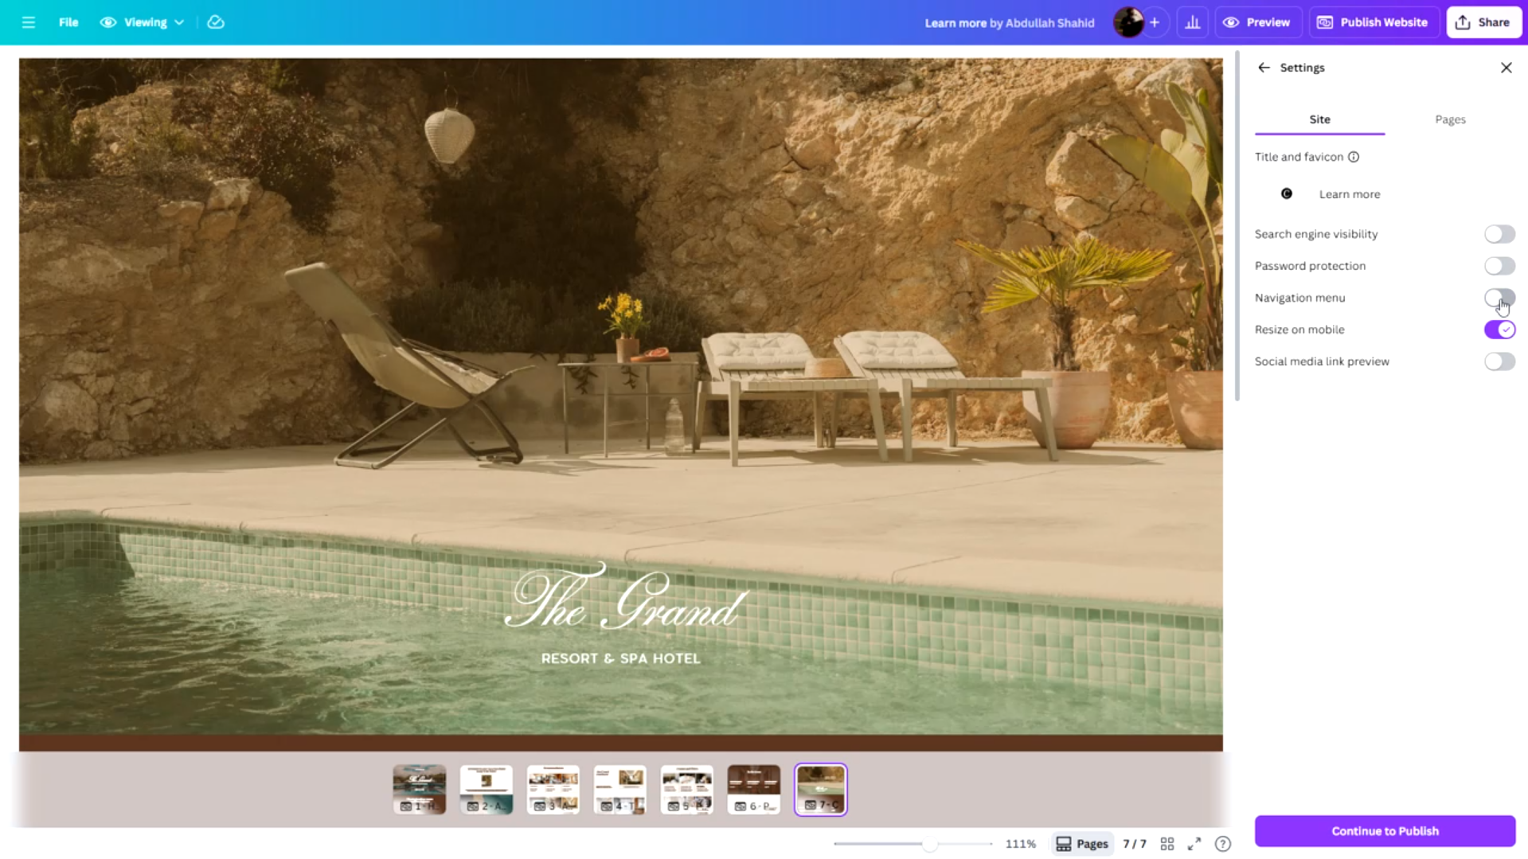Image resolution: width=1528 pixels, height=859 pixels.
Task: Open the File menu
Action: pyautogui.click(x=68, y=22)
